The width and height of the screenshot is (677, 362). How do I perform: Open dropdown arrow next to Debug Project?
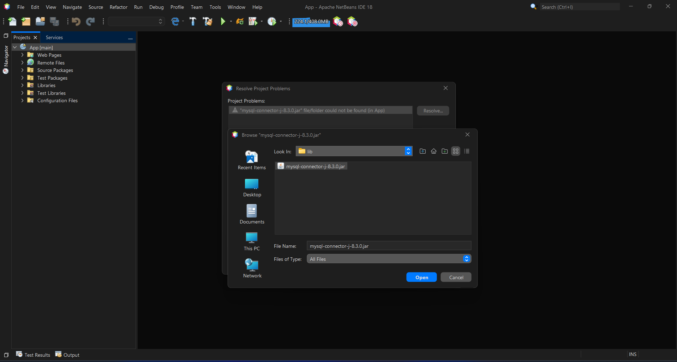[x=262, y=22]
